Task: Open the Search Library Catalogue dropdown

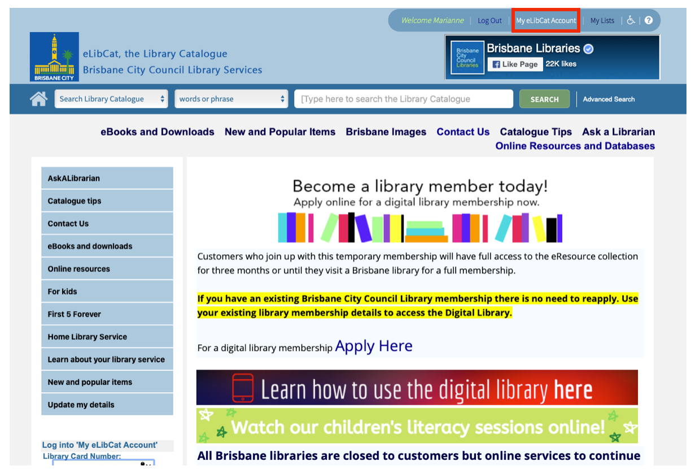Action: pos(112,99)
